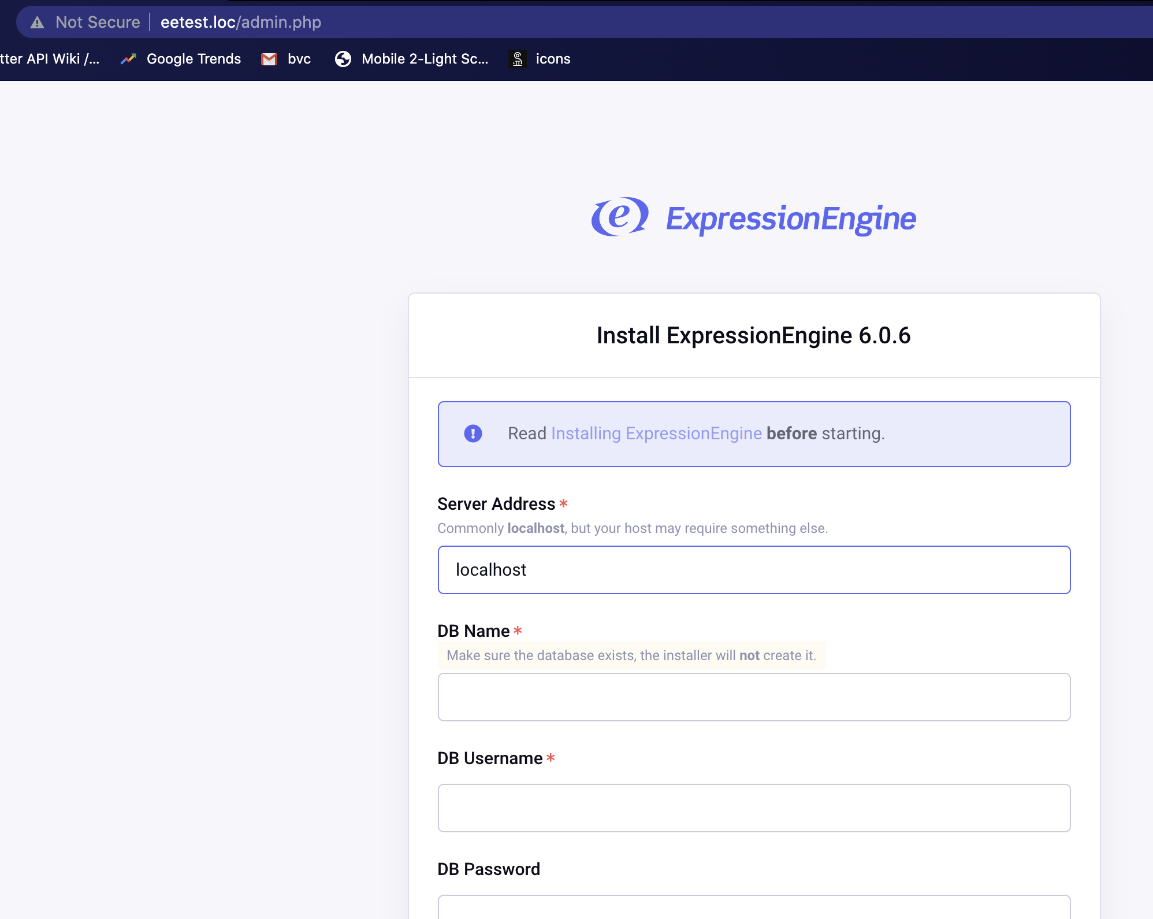This screenshot has width=1153, height=919.
Task: Click the icons bookmark favicon
Action: coord(518,59)
